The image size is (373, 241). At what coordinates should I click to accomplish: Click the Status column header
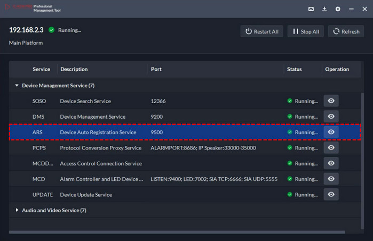294,69
